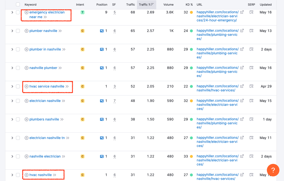Check the emergency electrician near me row

tap(18, 12)
